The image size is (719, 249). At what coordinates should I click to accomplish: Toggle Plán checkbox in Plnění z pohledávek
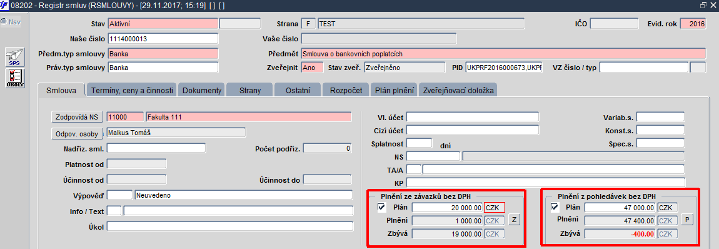click(554, 207)
